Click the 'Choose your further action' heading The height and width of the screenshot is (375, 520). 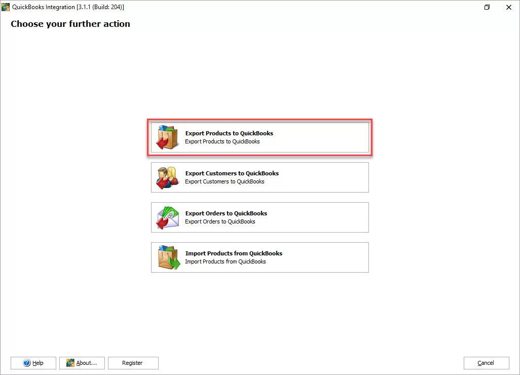pos(70,24)
